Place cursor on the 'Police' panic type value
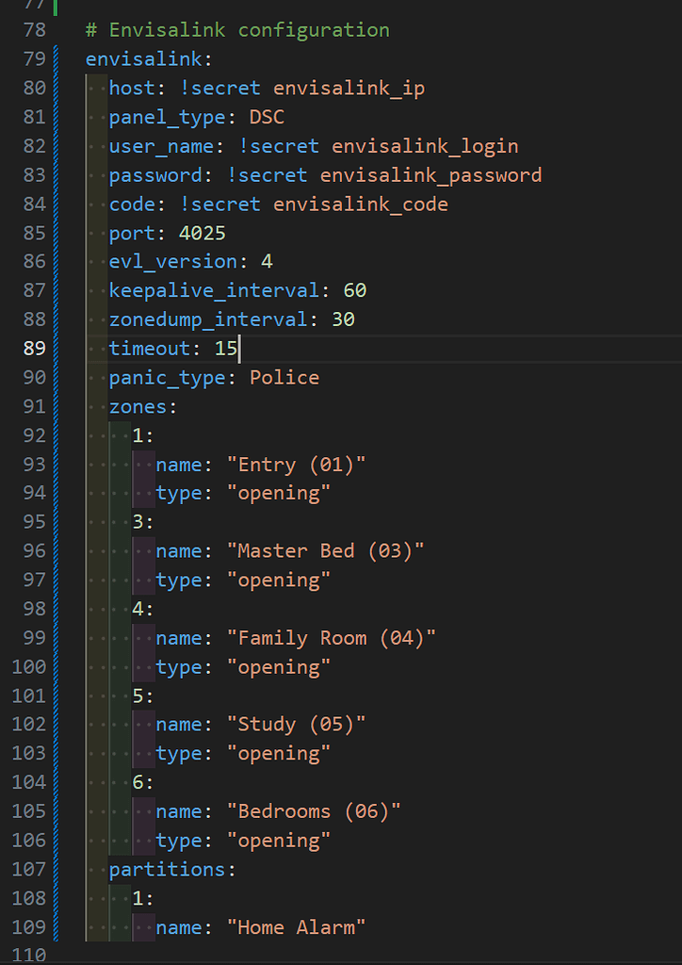This screenshot has width=682, height=965. tap(284, 378)
